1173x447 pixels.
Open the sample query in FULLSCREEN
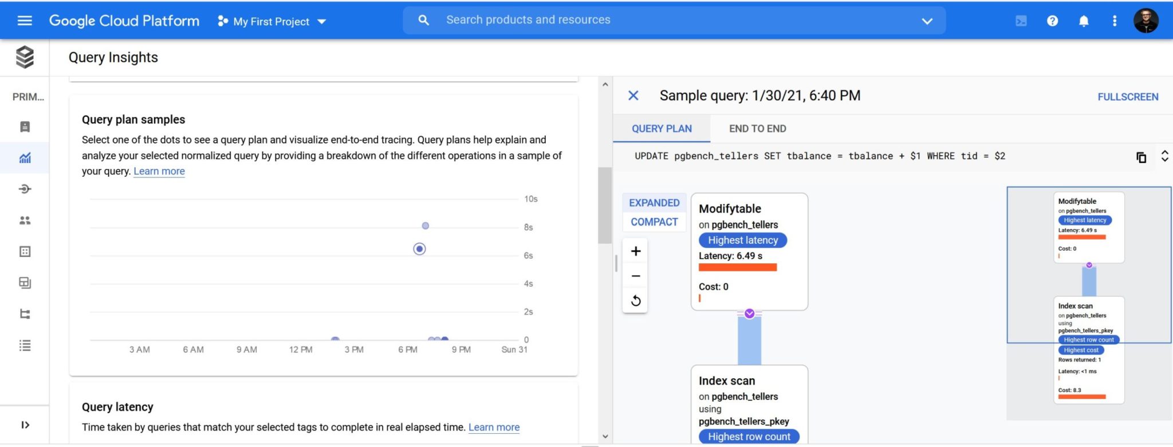coord(1128,97)
